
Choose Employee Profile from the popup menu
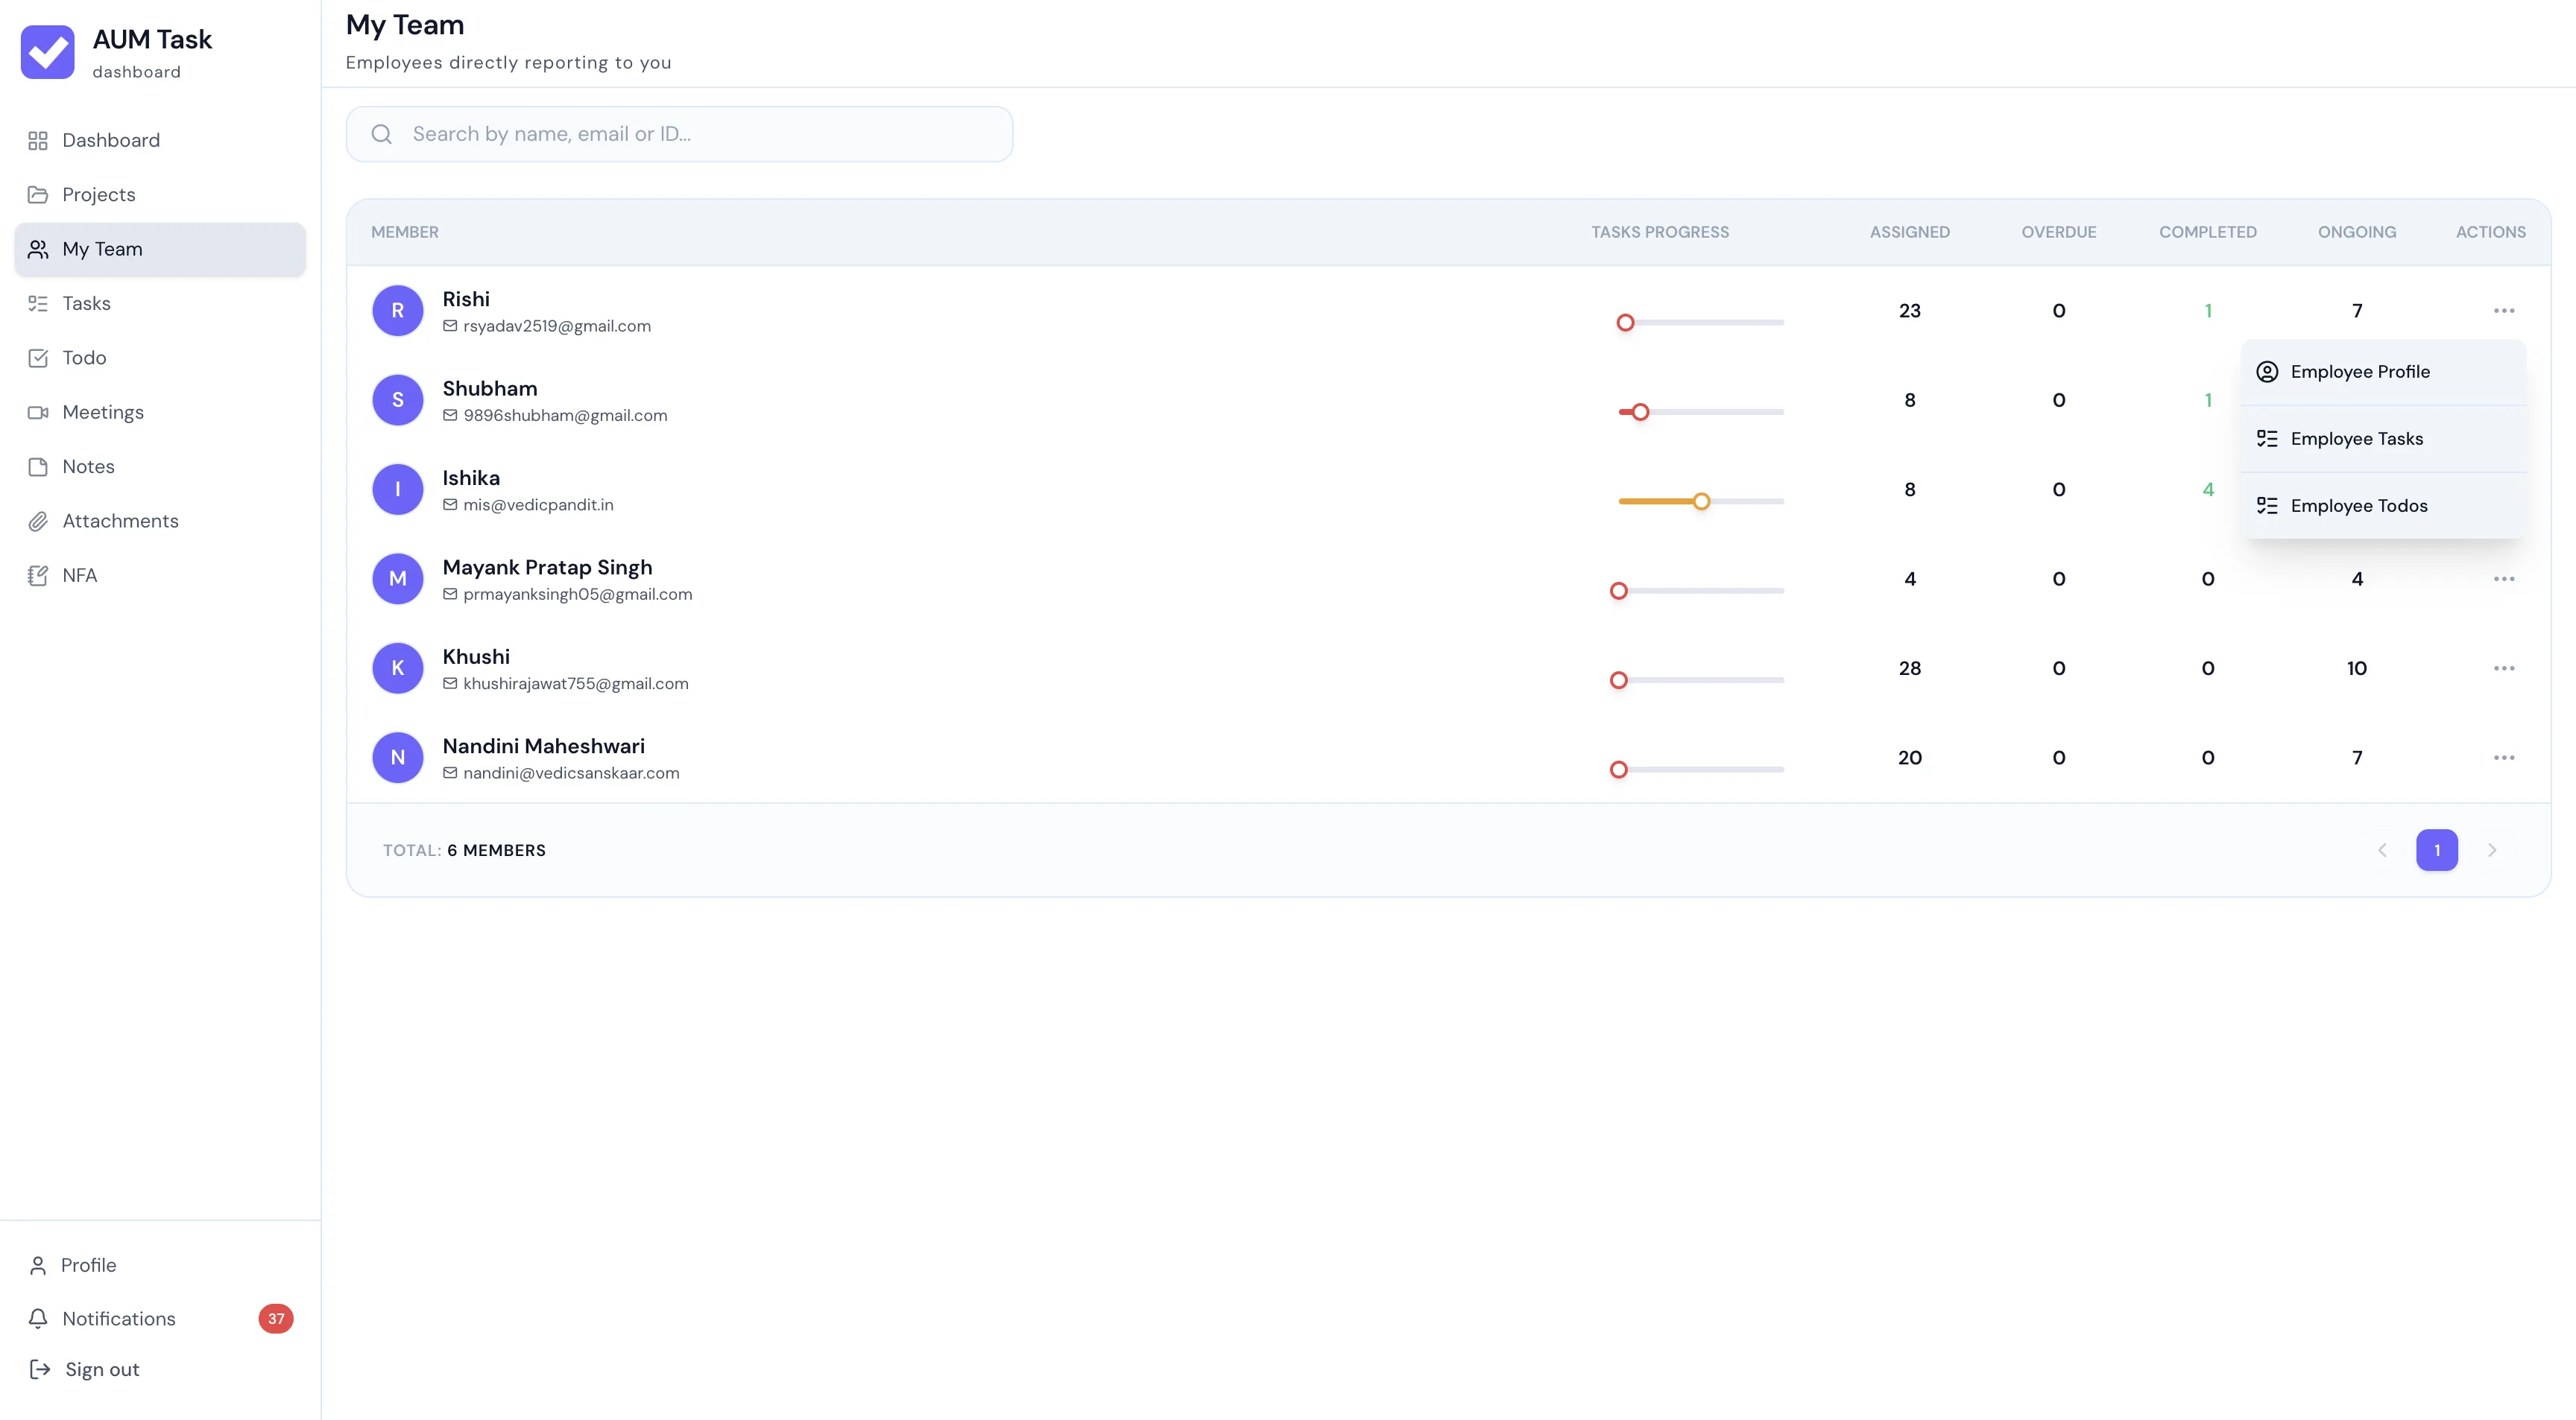(2383, 372)
